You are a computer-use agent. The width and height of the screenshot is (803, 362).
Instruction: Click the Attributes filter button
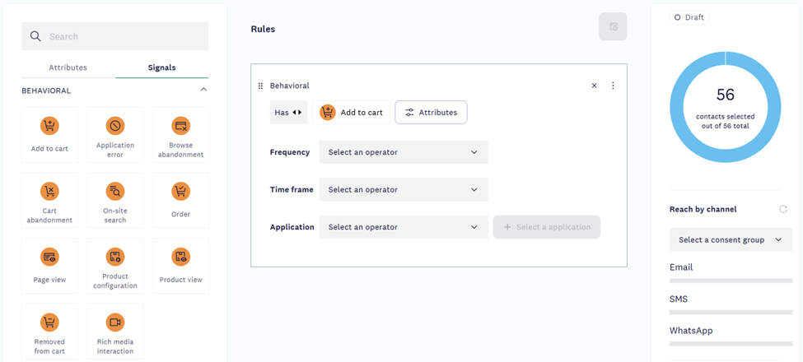coord(431,113)
